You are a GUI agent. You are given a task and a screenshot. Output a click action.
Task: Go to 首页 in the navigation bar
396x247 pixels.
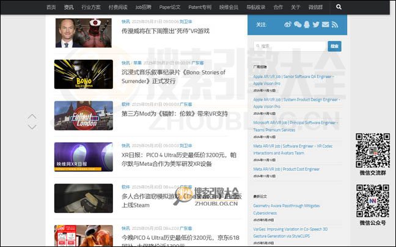(51, 7)
